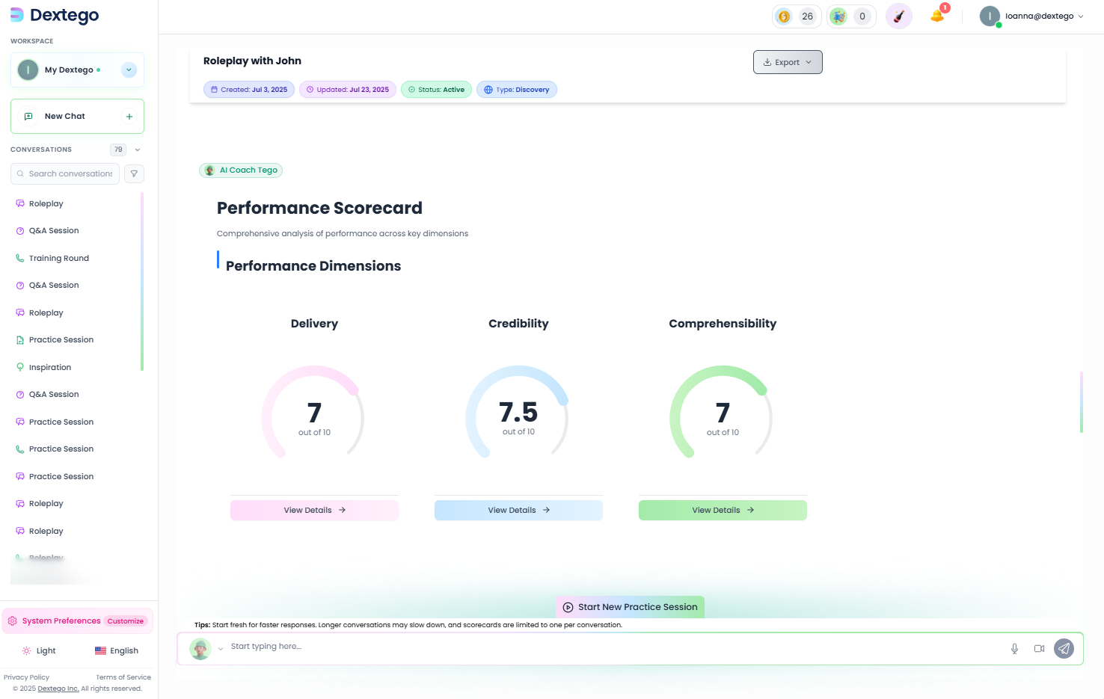Click the Dextego logo
Viewport: 1104px width, 699px height.
pyautogui.click(x=55, y=15)
